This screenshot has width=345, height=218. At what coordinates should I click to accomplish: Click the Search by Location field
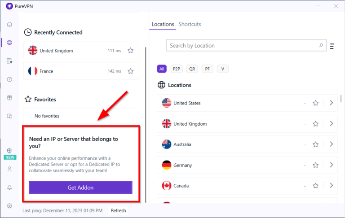[243, 46]
